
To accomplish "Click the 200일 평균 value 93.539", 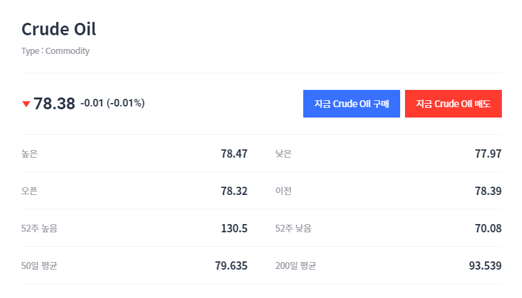I will pyautogui.click(x=485, y=266).
